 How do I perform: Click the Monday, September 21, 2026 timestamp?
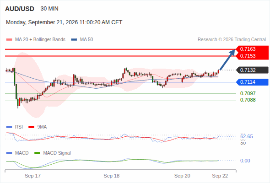(64, 22)
